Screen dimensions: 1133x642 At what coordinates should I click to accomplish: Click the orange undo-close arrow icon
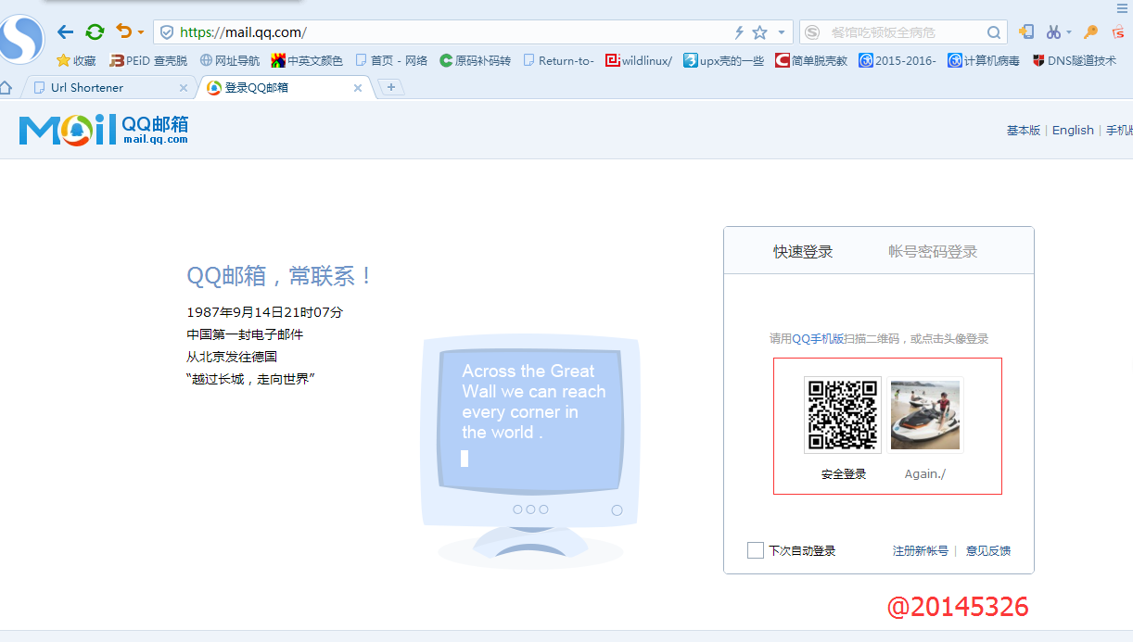[124, 31]
